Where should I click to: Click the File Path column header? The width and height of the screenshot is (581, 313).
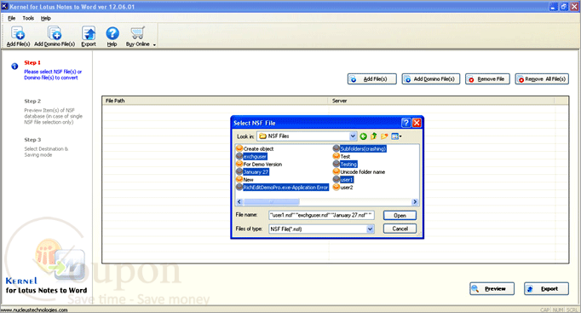tap(216, 101)
